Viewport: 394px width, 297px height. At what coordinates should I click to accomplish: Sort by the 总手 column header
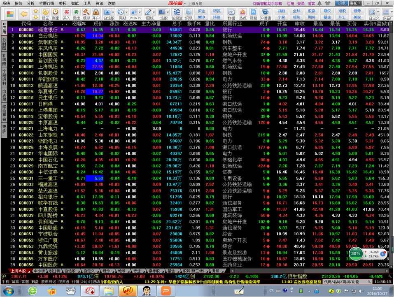click(x=177, y=23)
